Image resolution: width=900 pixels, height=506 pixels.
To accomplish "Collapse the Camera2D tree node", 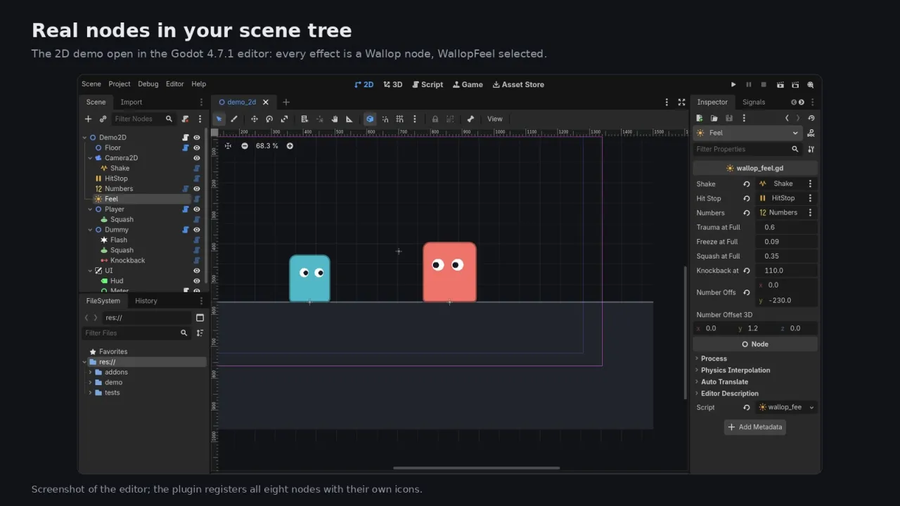I will tap(90, 158).
